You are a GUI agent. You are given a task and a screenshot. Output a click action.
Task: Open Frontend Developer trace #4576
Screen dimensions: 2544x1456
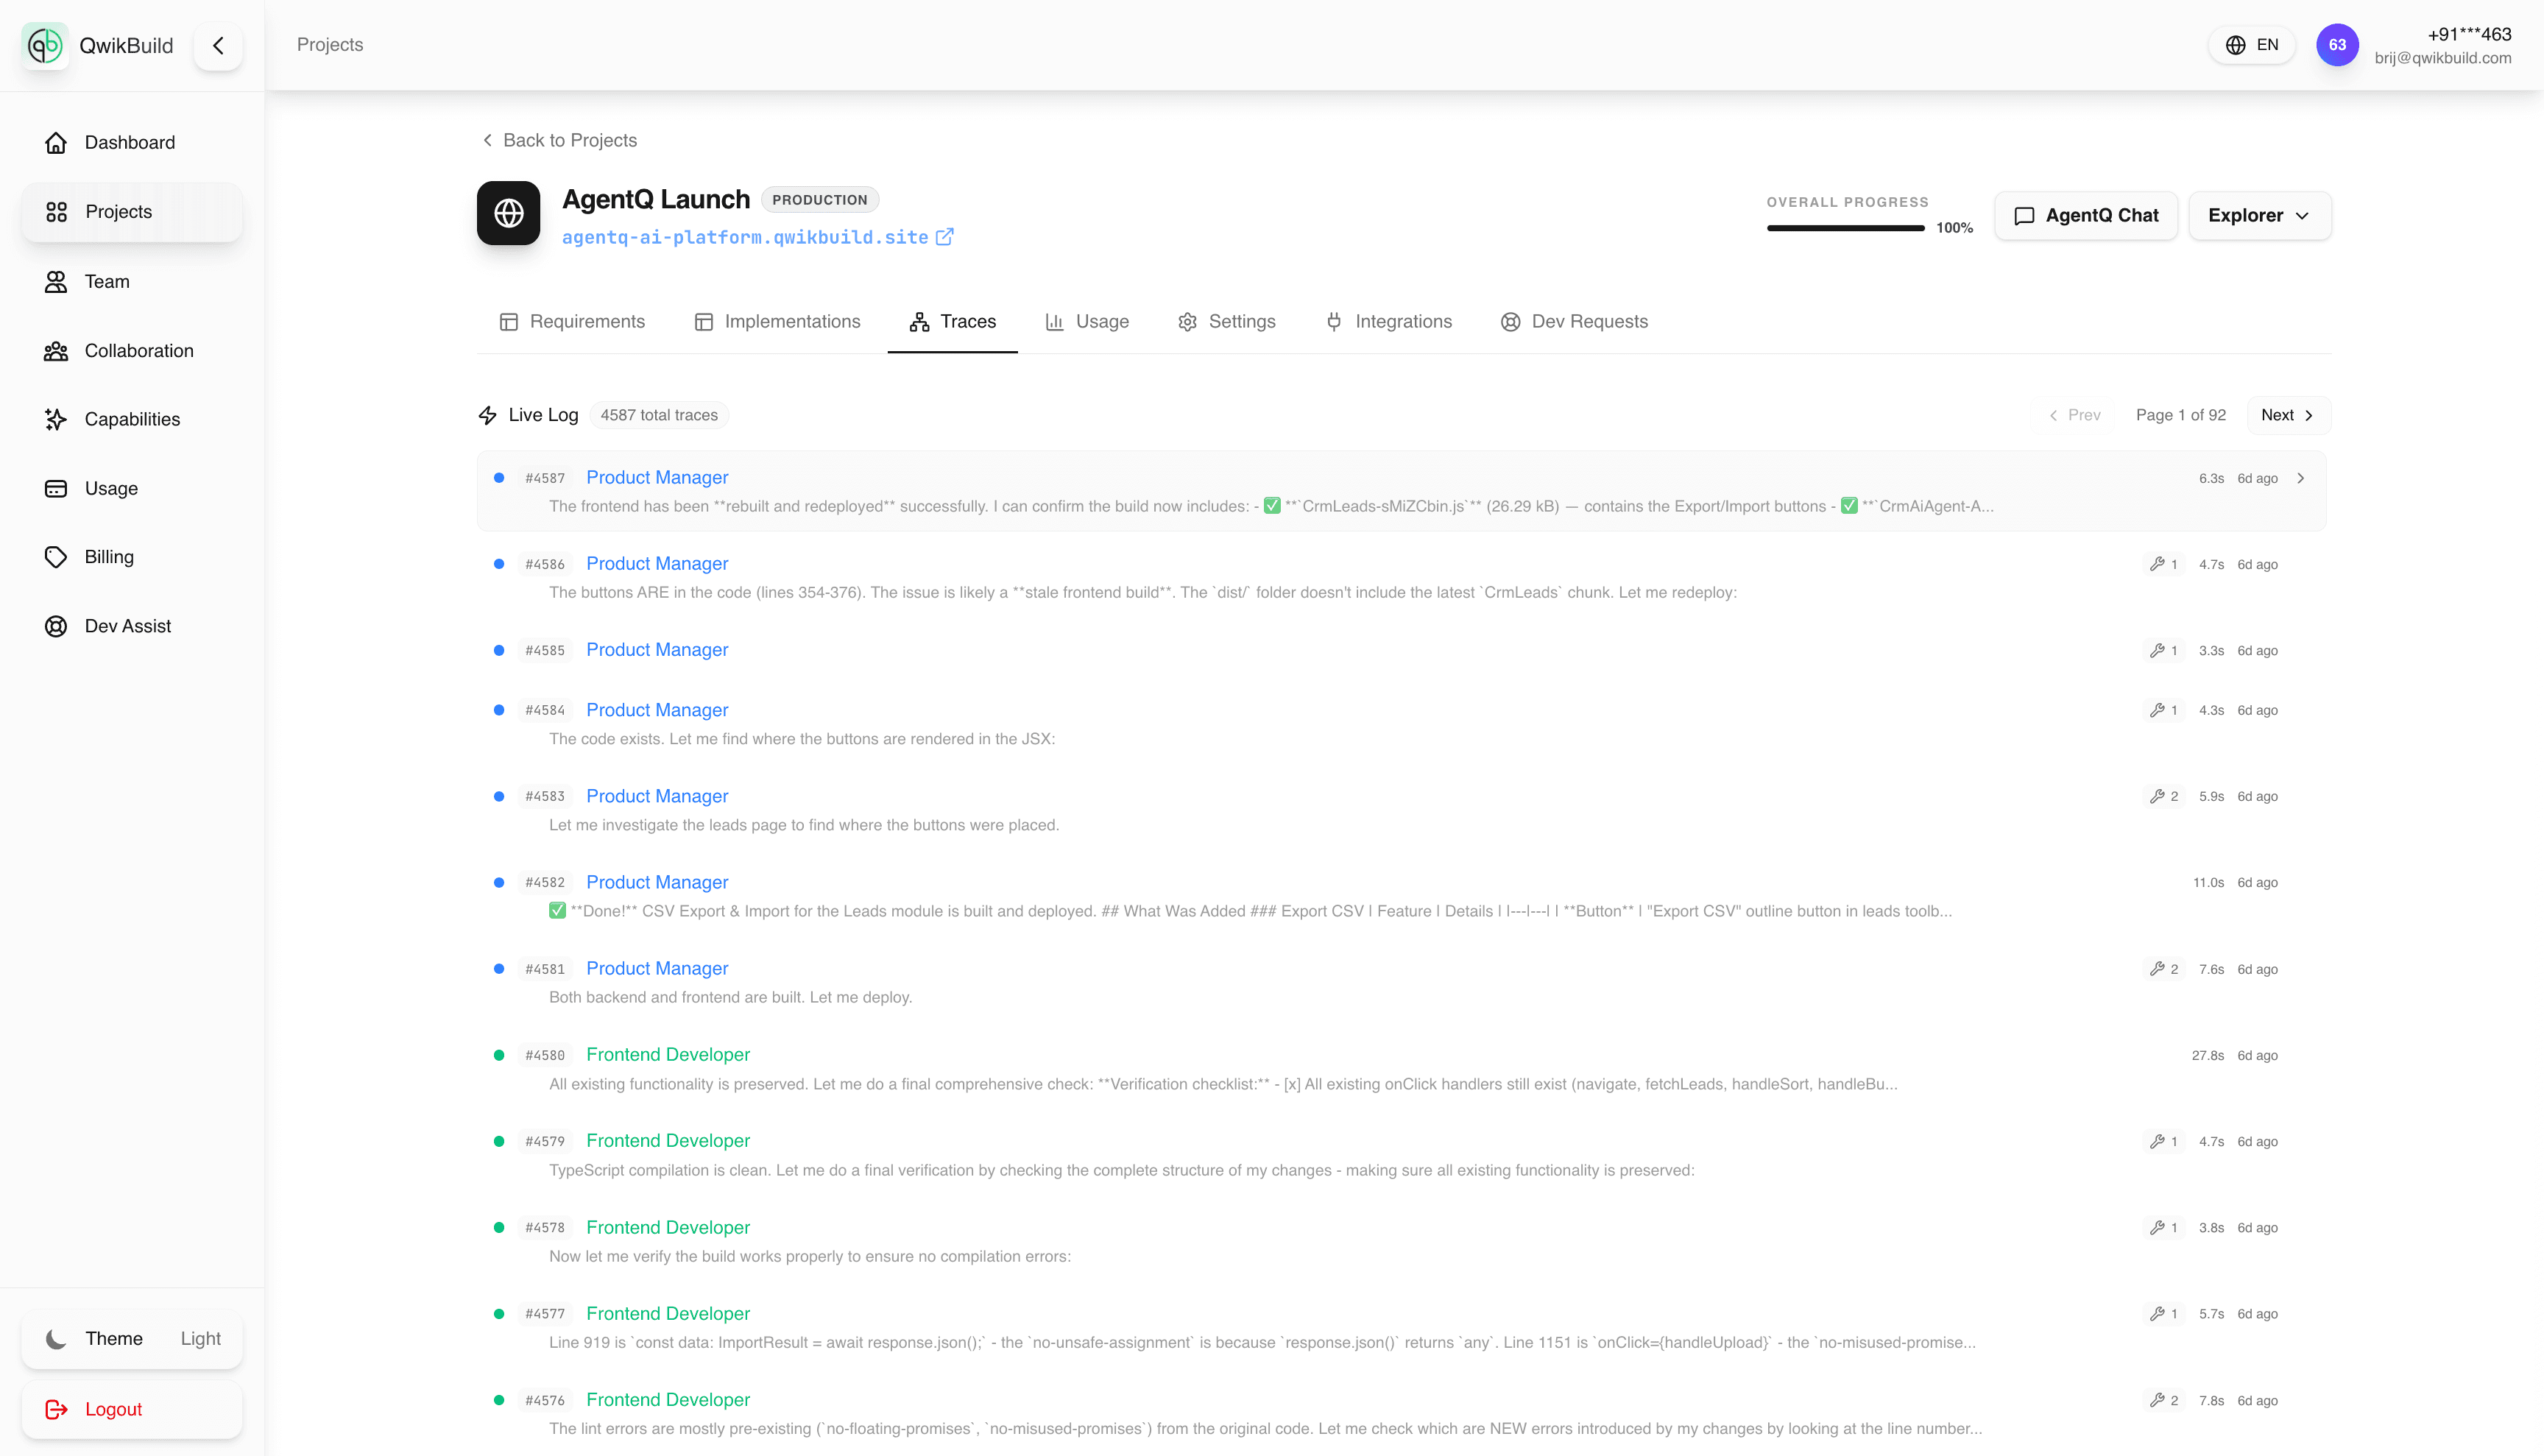[1402, 1413]
